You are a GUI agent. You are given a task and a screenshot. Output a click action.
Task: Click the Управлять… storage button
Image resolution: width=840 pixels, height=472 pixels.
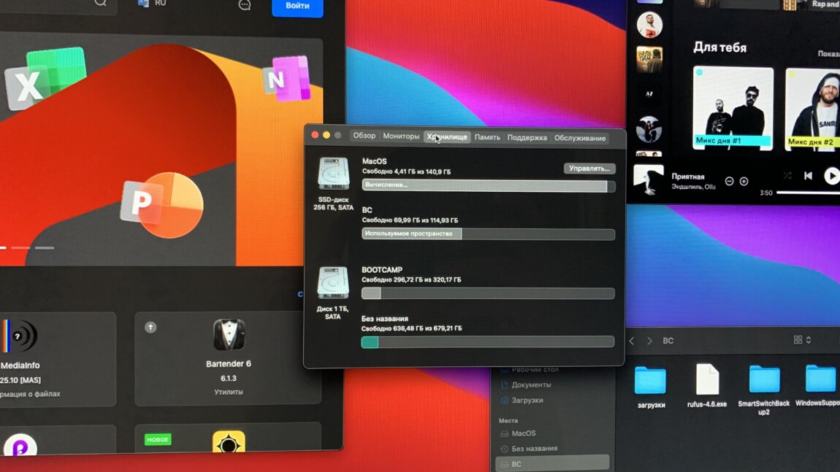click(x=589, y=169)
